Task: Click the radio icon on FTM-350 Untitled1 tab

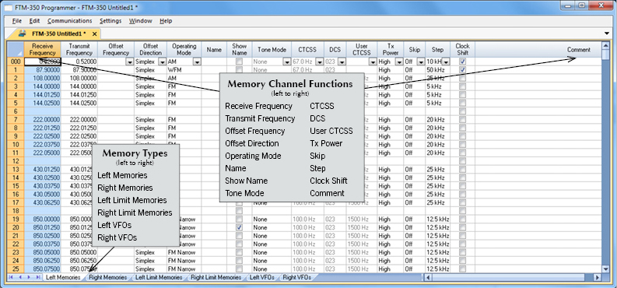Action: pos(23,33)
